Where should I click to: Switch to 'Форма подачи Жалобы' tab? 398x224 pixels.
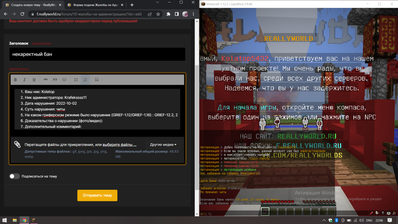point(96,5)
